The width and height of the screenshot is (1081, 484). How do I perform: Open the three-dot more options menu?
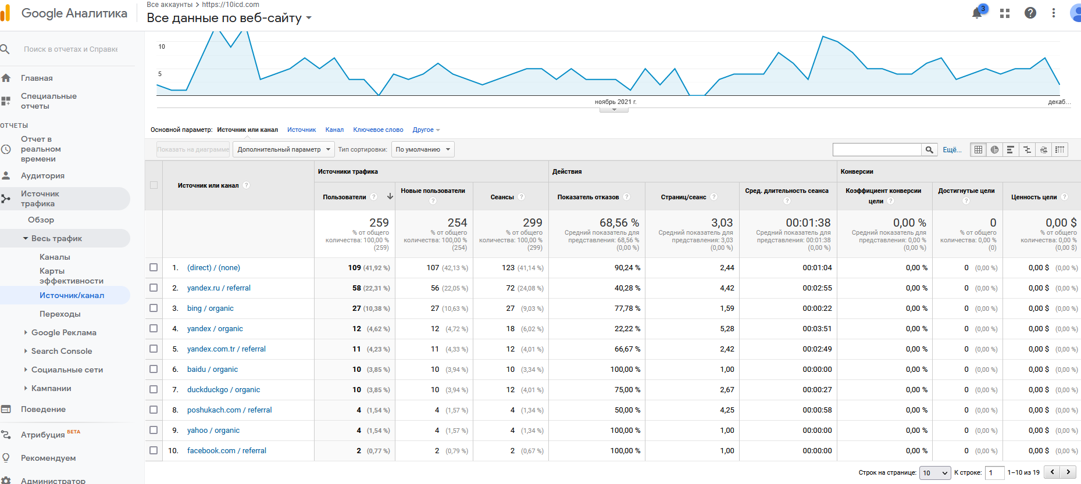tap(1054, 13)
